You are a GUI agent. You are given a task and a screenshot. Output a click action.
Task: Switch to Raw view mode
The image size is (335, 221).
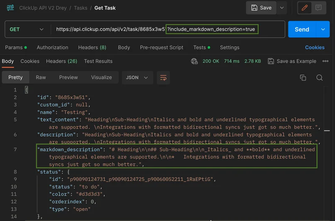[x=41, y=77]
